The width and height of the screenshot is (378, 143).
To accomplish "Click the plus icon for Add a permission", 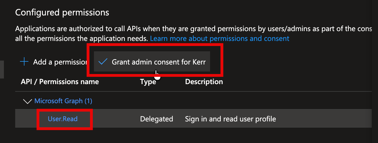I will [24, 62].
